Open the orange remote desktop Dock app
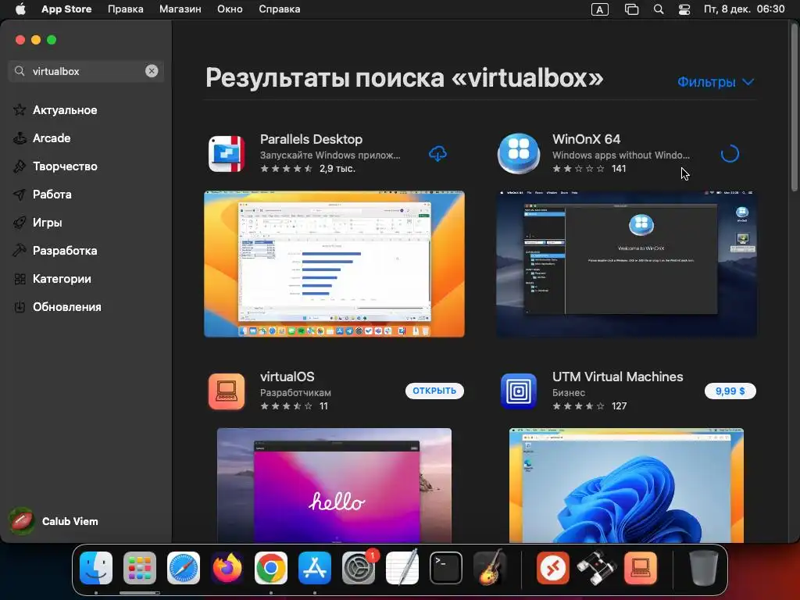800x600 pixels. 553,568
